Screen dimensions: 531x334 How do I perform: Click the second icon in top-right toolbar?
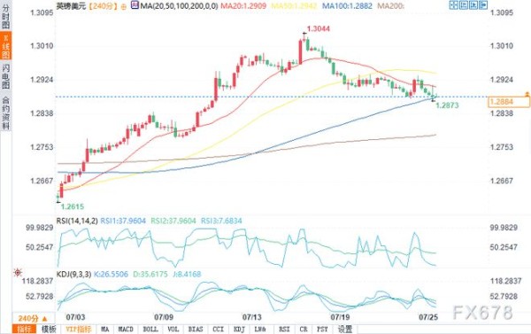point(464,5)
